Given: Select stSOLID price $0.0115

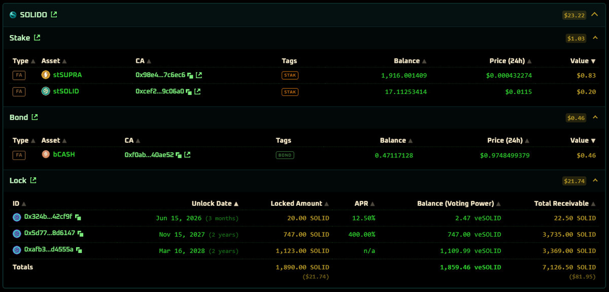Looking at the screenshot, I should (519, 92).
